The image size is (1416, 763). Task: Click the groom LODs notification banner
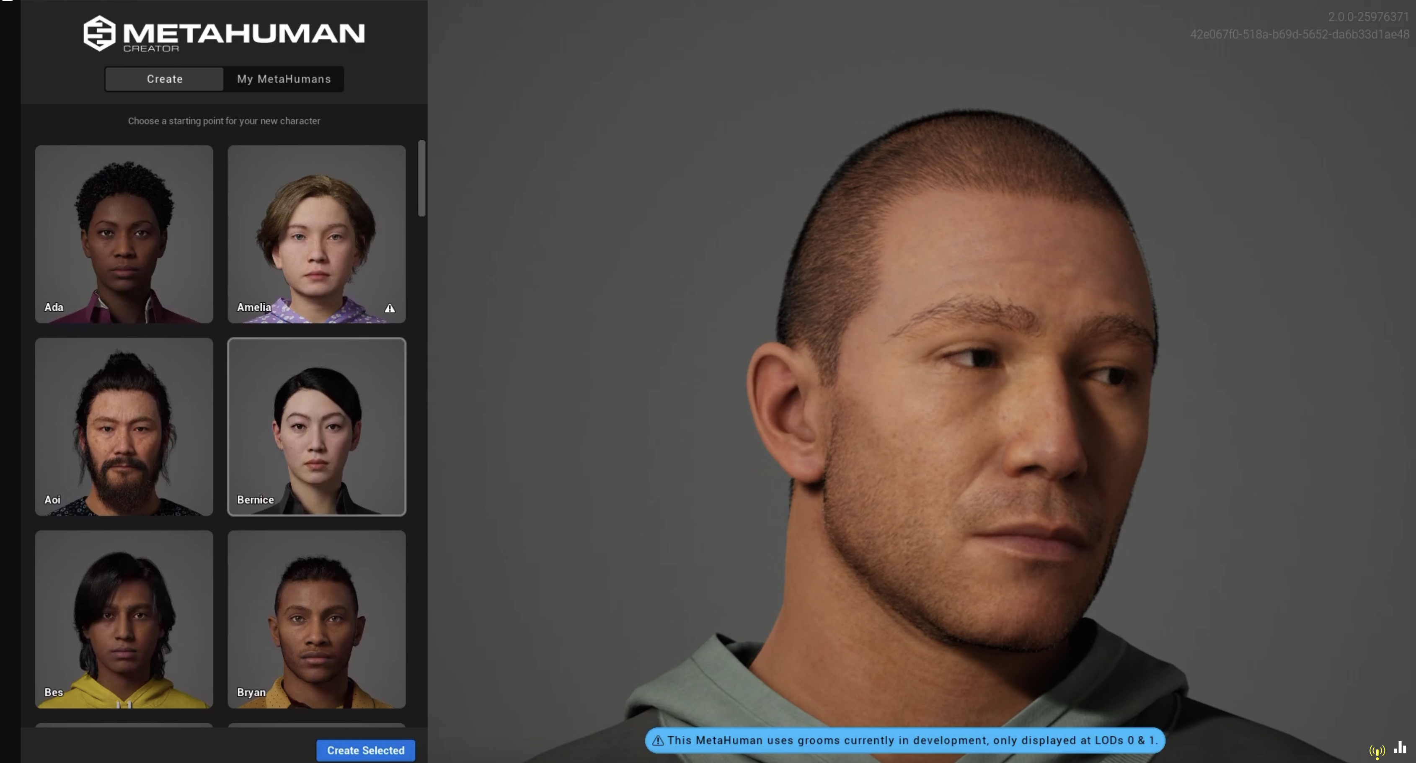pos(905,740)
